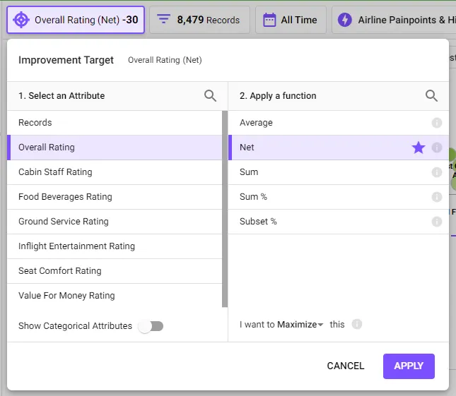456x396 pixels.
Task: Toggle Show Categorical Attributes switch
Action: point(151,326)
